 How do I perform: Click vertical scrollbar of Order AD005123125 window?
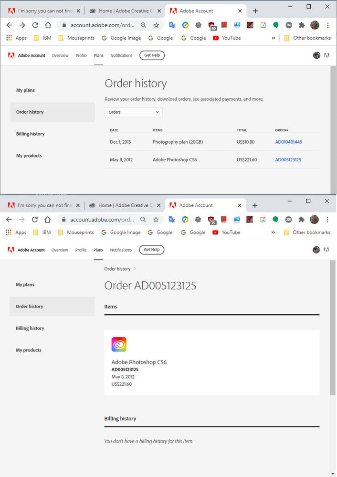333,328
